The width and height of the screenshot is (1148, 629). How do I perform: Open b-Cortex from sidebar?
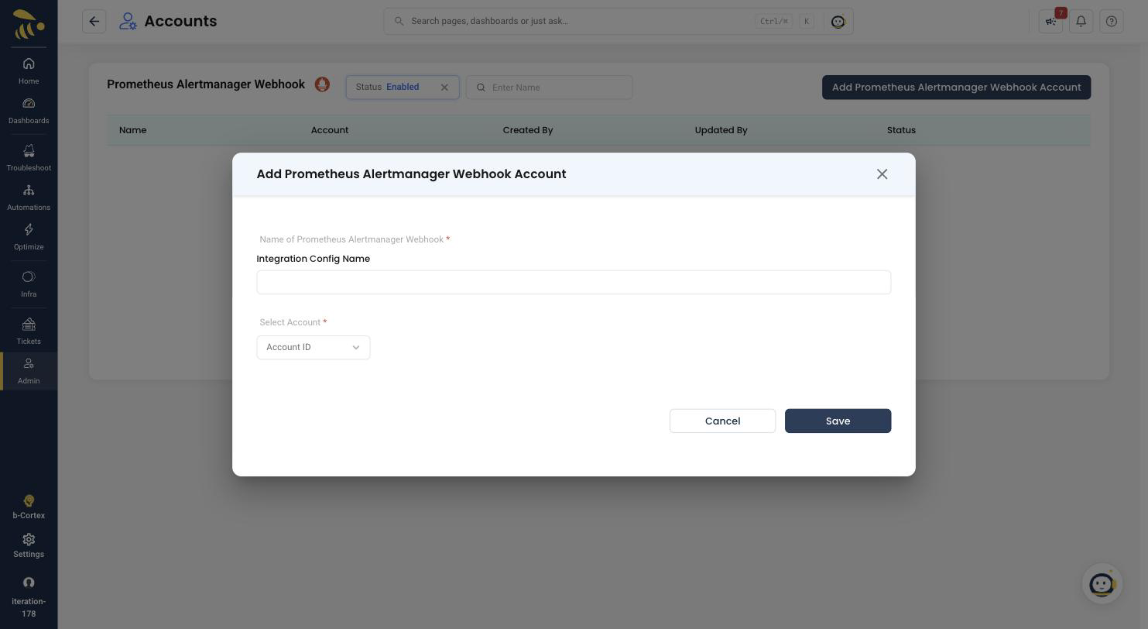29,507
